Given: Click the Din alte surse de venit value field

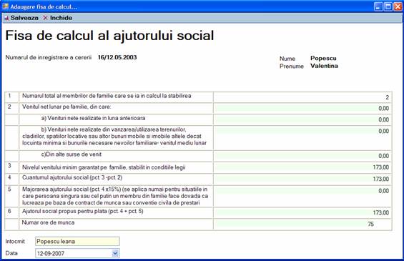Looking at the screenshot, I should (302, 156).
